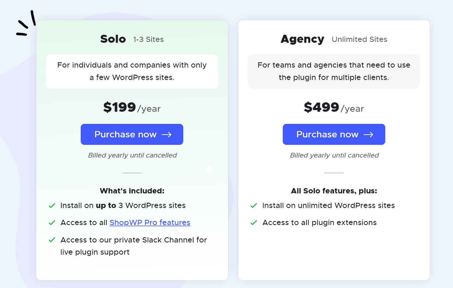Click the Solo plan description box
The image size is (453, 288).
pyautogui.click(x=132, y=71)
